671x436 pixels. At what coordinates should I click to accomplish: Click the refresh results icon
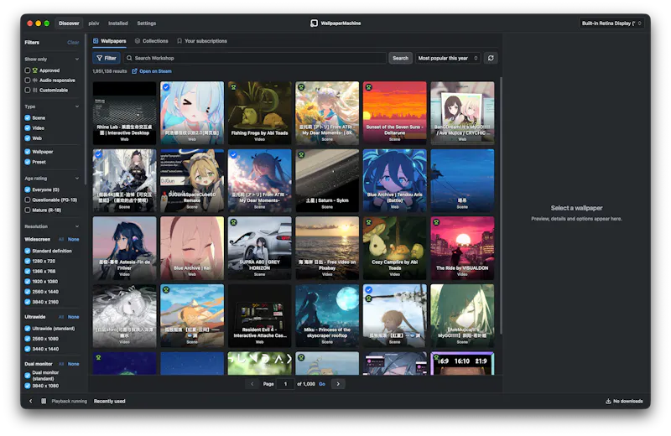491,58
